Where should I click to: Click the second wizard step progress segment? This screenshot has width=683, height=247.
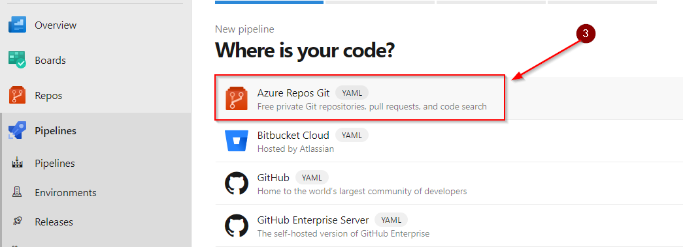pos(380,2)
